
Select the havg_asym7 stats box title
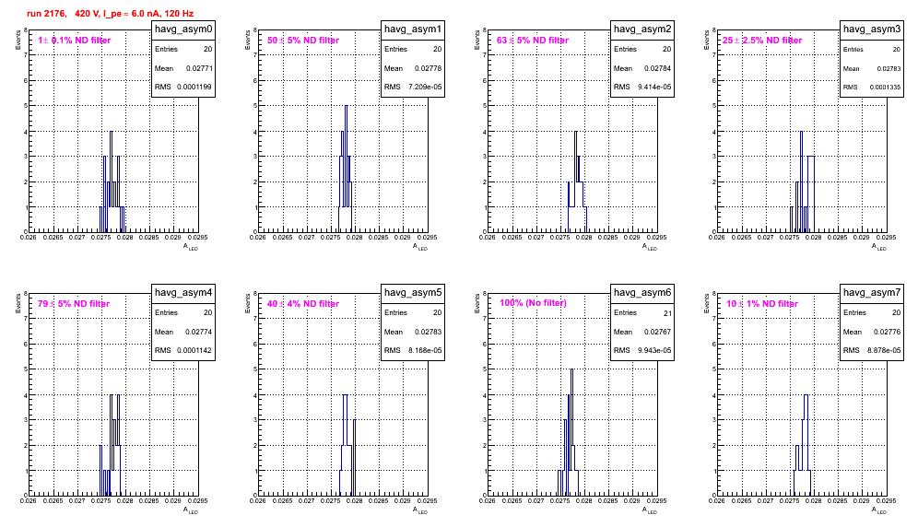pos(872,292)
